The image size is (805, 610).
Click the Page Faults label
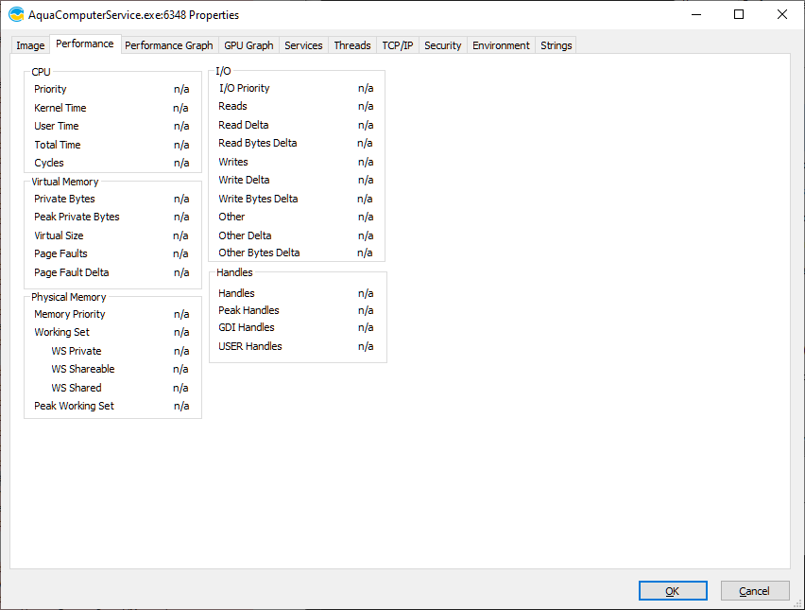click(61, 253)
